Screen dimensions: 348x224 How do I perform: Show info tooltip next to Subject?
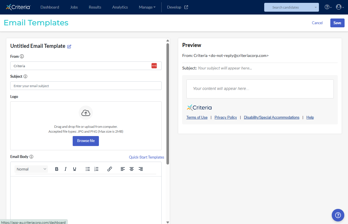(x=25, y=76)
